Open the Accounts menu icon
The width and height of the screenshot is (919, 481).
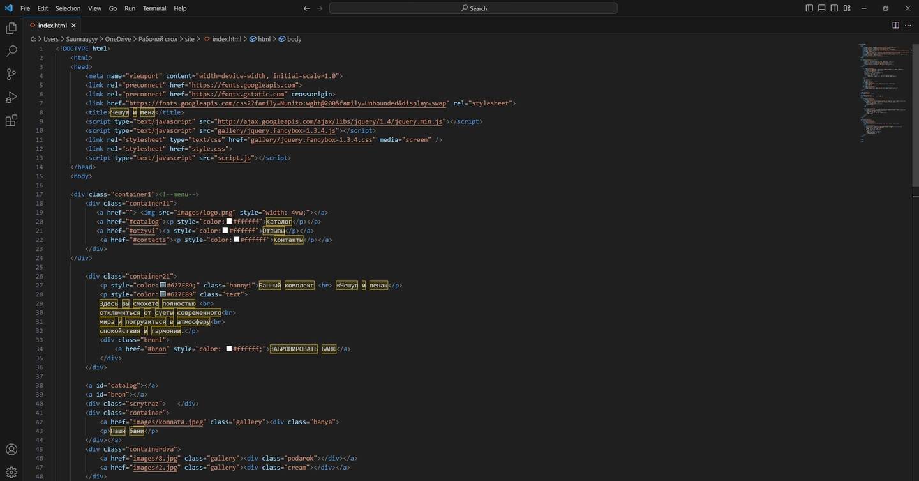coord(11,450)
